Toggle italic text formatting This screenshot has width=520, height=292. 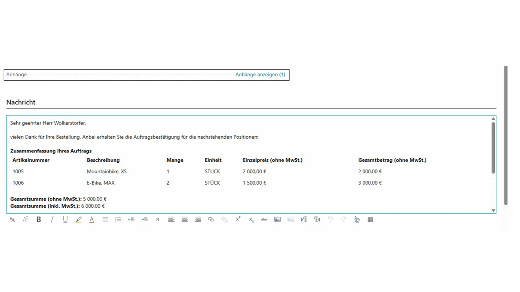[52, 219]
